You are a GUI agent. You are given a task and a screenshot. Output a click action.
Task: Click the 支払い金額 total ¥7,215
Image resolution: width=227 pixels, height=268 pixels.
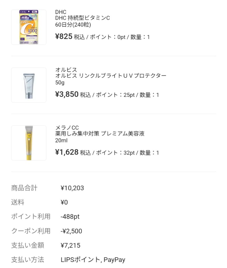[70, 246]
